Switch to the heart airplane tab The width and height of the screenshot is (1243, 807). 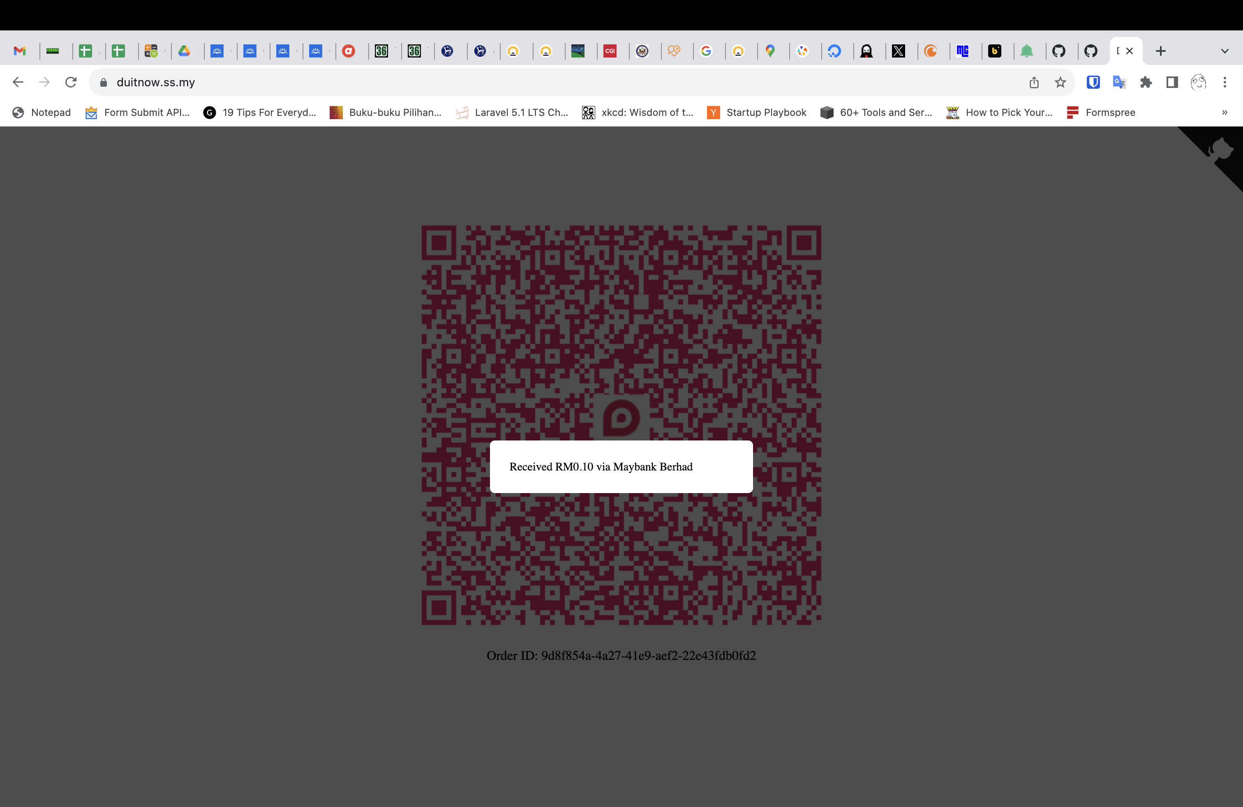674,51
